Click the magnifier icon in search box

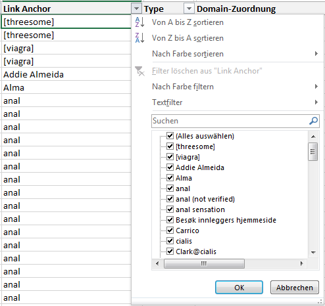313,121
